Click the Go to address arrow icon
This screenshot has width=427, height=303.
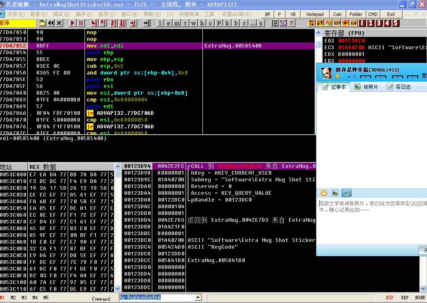pos(147,23)
